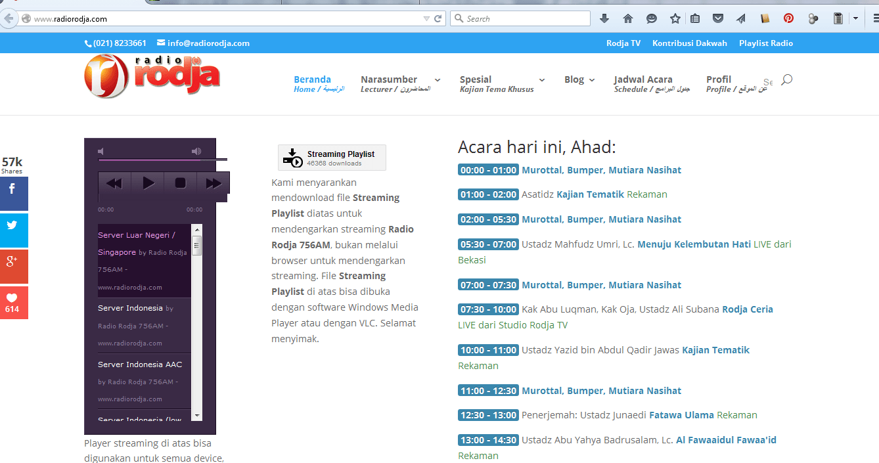Set max volume with loud speaker icon
The height and width of the screenshot is (463, 879).
click(196, 152)
